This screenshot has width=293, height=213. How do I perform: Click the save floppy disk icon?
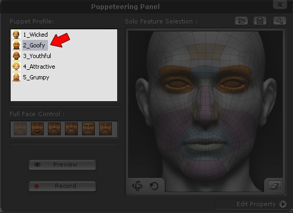(260, 21)
